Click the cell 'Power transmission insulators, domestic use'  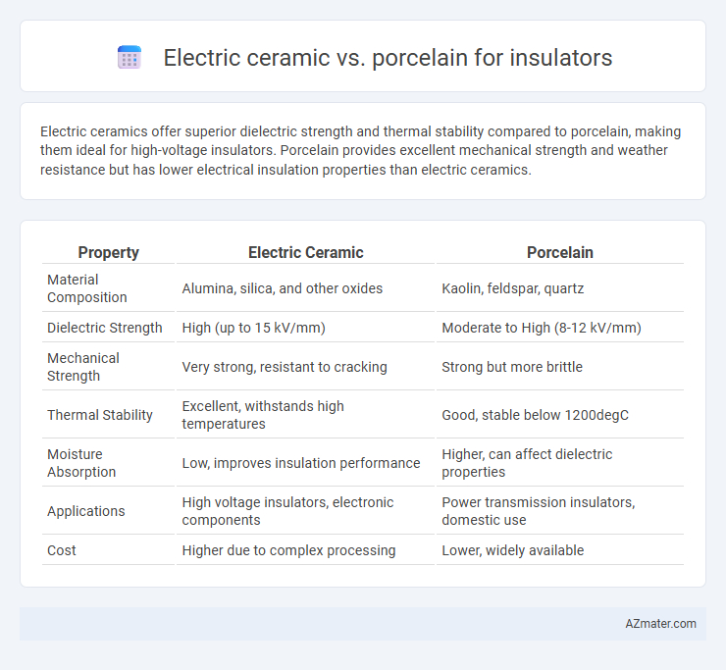(x=538, y=511)
